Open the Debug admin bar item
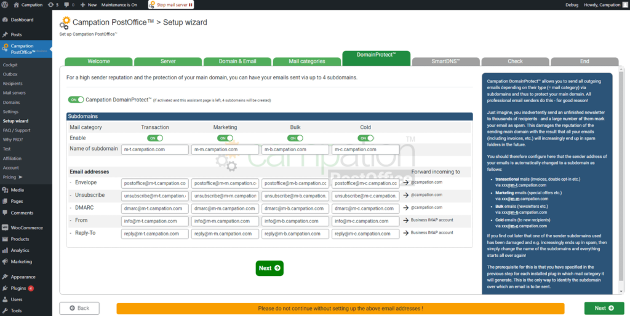The image size is (630, 316). [x=572, y=5]
